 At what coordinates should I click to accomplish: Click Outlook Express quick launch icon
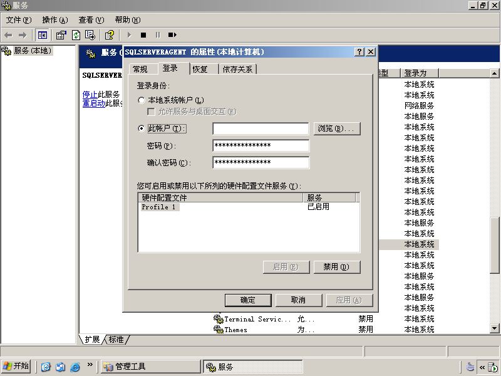[x=60, y=367]
